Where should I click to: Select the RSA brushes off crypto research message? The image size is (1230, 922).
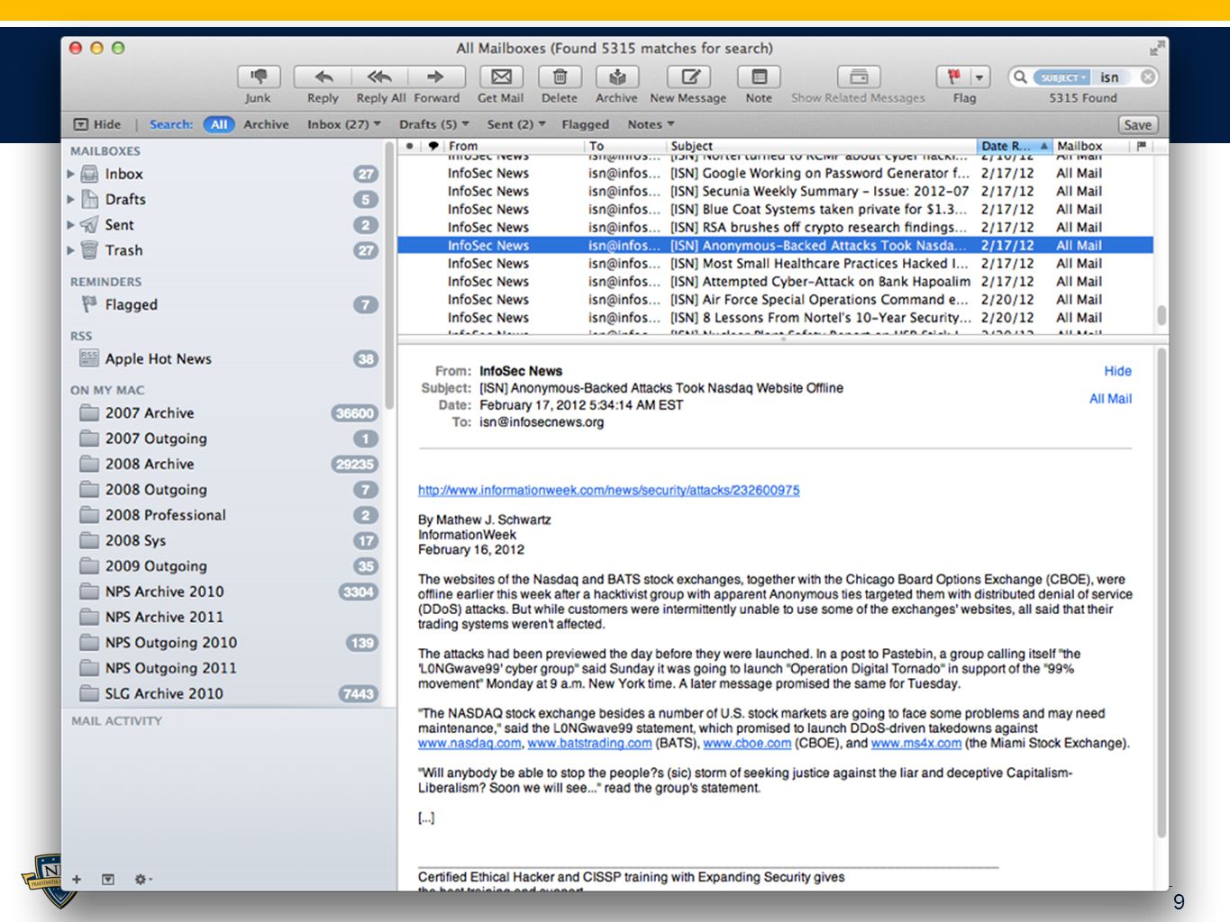point(776,227)
